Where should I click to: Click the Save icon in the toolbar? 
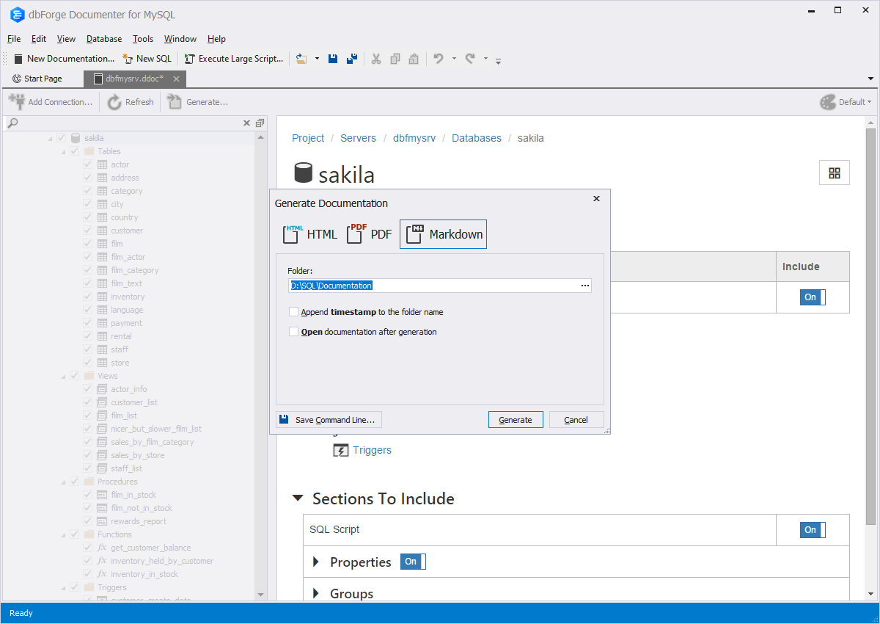(332, 58)
